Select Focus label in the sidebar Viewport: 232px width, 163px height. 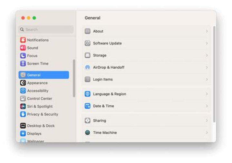click(32, 56)
